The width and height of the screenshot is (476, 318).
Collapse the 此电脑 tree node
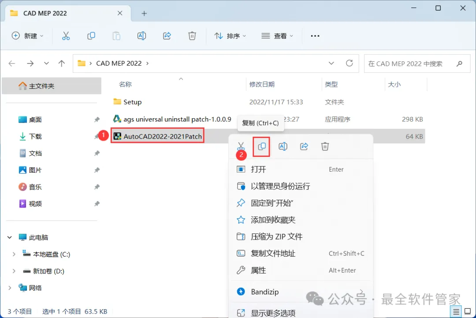click(x=10, y=237)
